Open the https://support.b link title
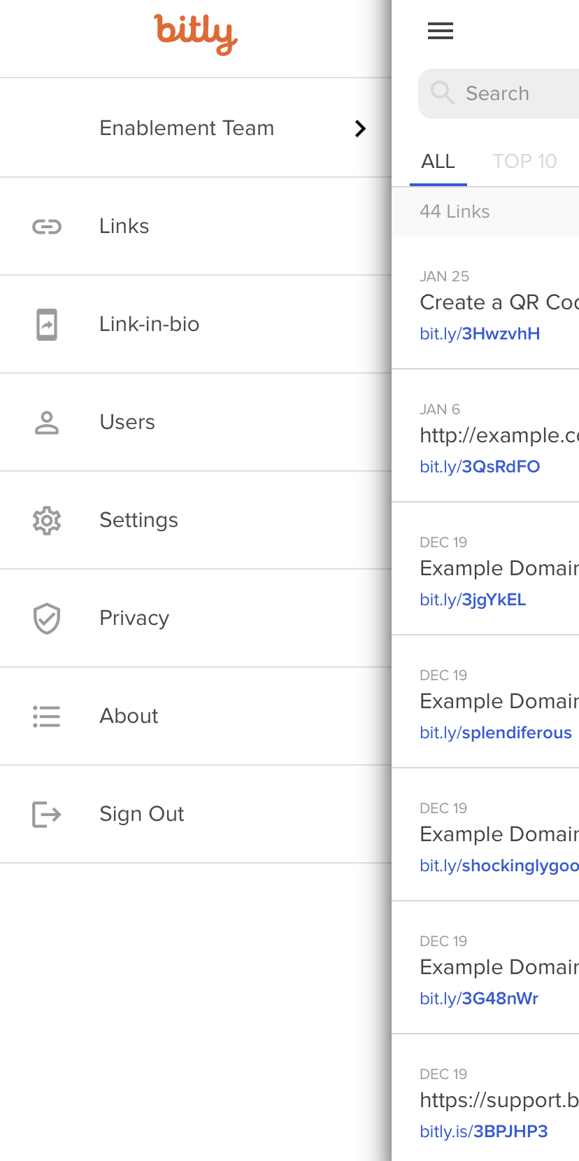Screen dimensions: 579x1161 pyautogui.click(x=499, y=1100)
